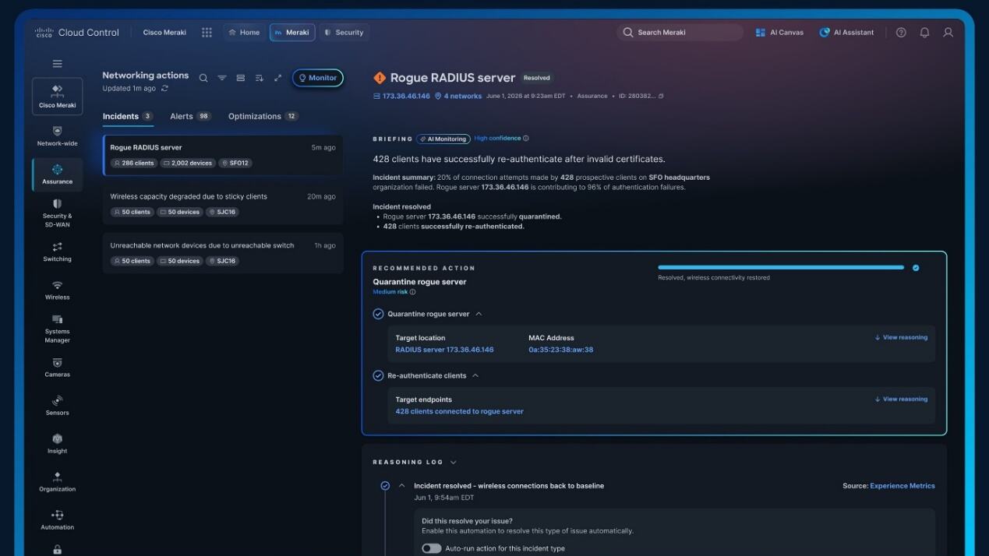Show Medium risk info icon
The width and height of the screenshot is (989, 556).
413,292
